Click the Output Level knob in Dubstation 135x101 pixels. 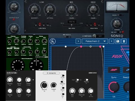click(x=82, y=91)
